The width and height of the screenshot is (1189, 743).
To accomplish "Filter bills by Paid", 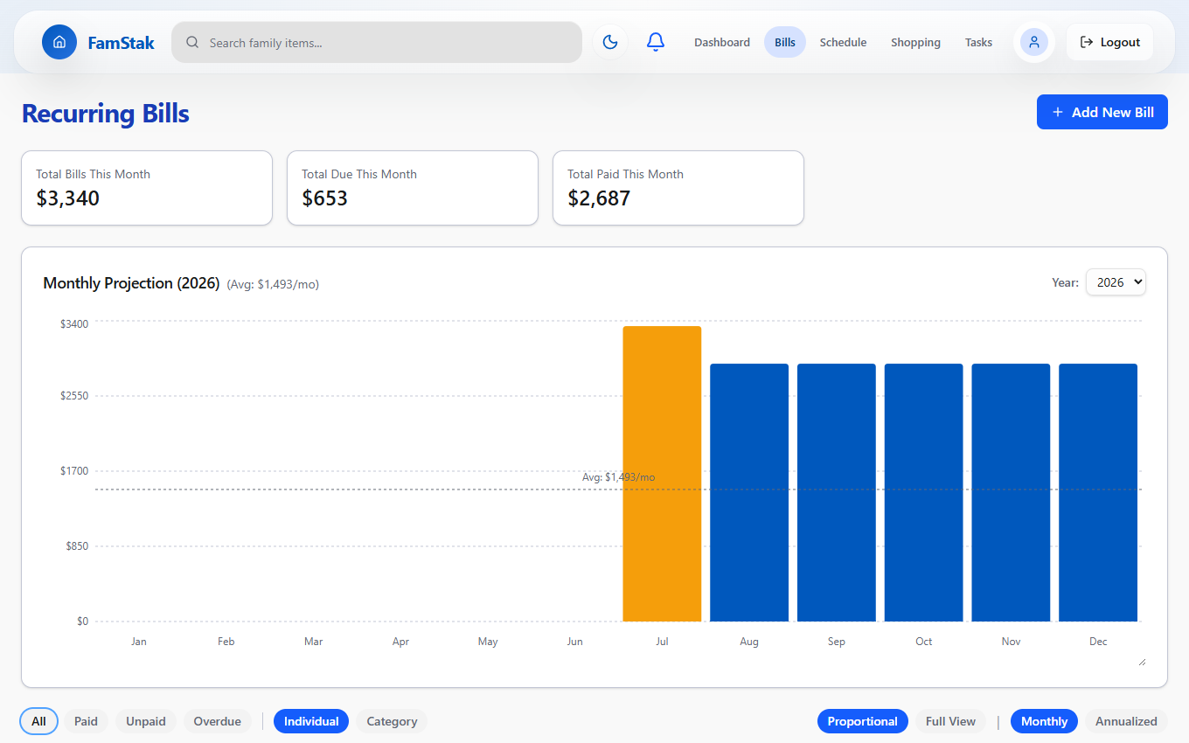I will (86, 721).
